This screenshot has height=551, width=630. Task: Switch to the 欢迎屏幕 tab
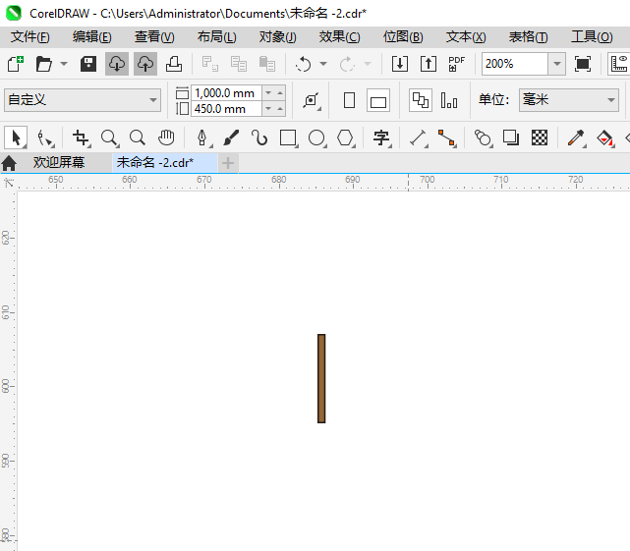pos(59,163)
